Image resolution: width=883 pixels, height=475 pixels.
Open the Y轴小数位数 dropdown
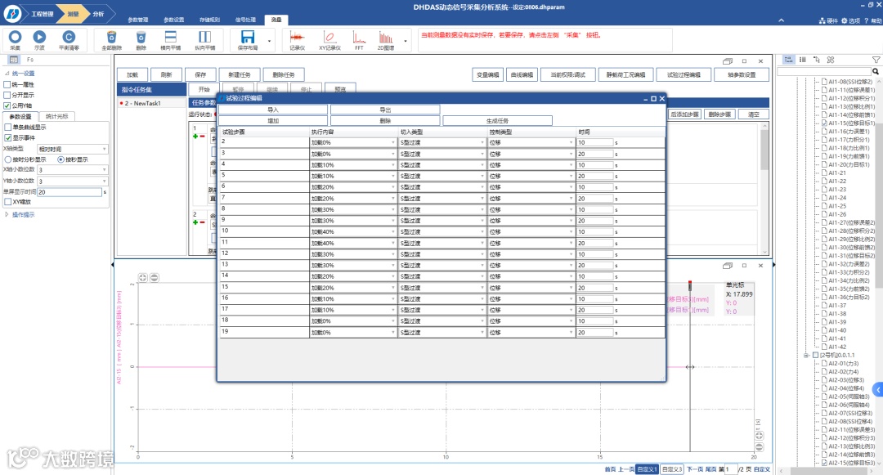73,181
